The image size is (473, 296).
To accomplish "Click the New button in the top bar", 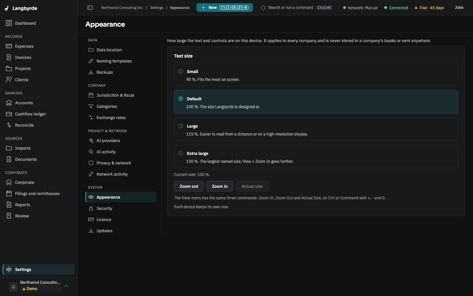I will [225, 8].
